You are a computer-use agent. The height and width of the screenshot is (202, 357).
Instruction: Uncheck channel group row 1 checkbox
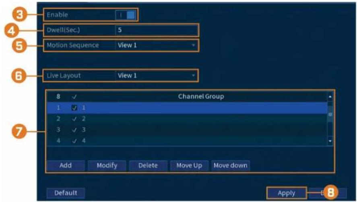click(x=74, y=108)
